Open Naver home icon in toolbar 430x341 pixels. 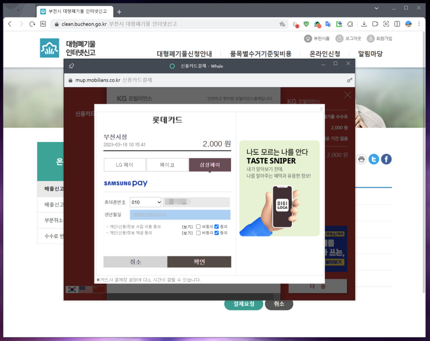click(x=43, y=24)
